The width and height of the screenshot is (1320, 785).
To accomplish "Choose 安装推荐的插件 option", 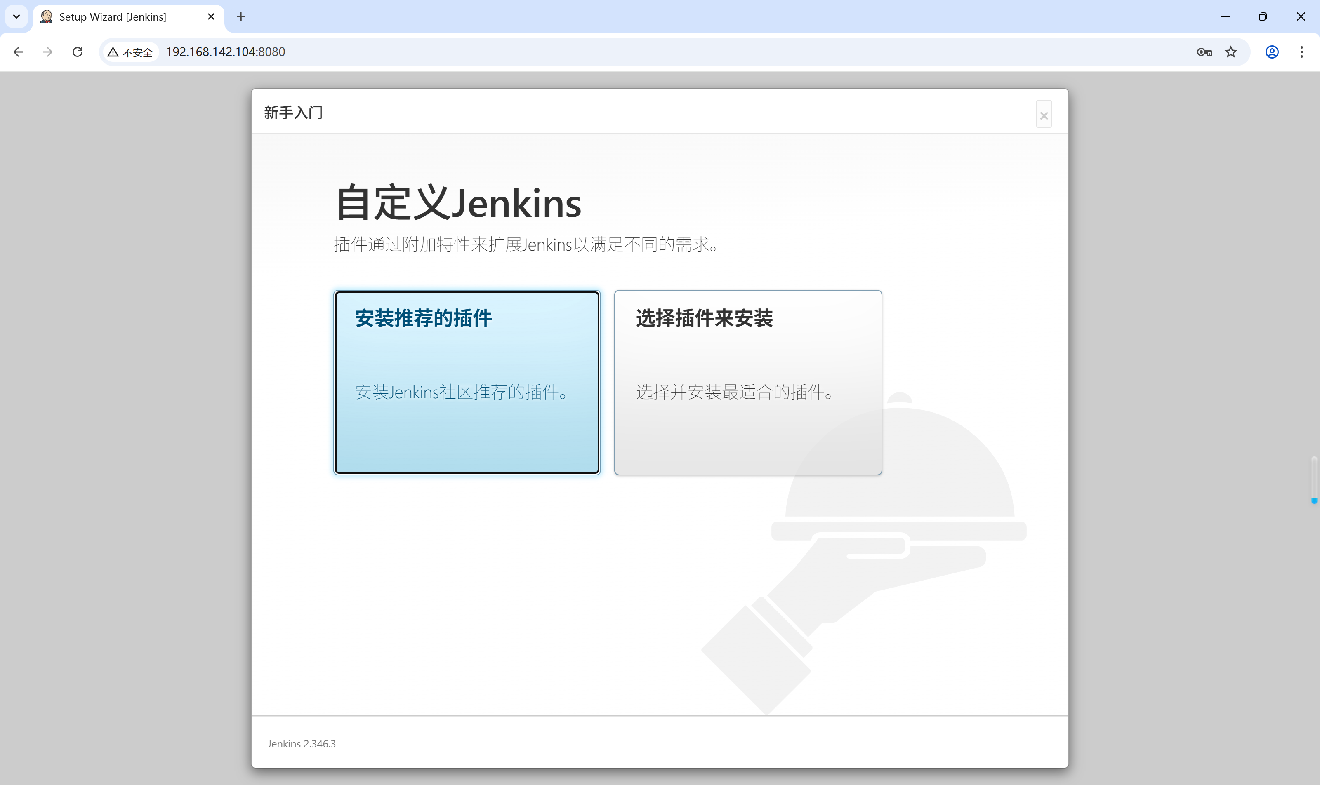I will click(467, 382).
